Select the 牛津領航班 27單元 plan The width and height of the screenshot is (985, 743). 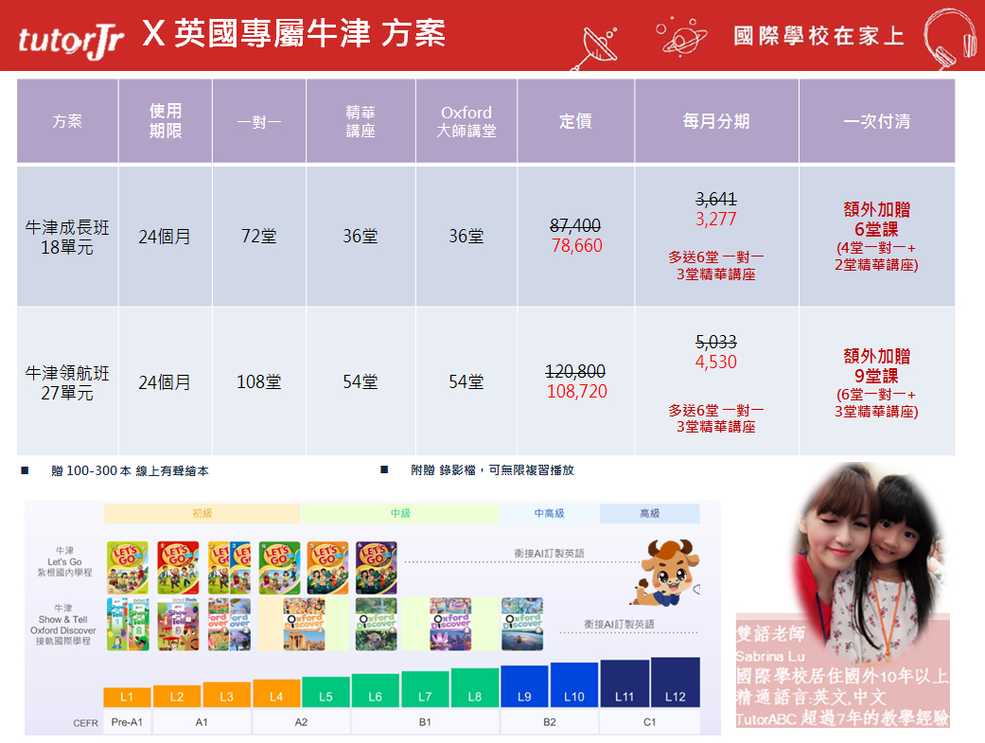67,382
